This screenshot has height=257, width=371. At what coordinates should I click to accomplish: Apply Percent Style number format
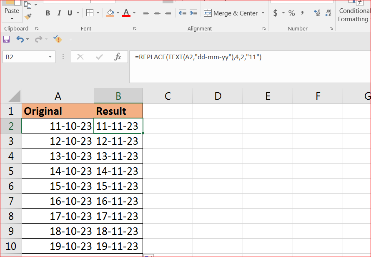[291, 13]
